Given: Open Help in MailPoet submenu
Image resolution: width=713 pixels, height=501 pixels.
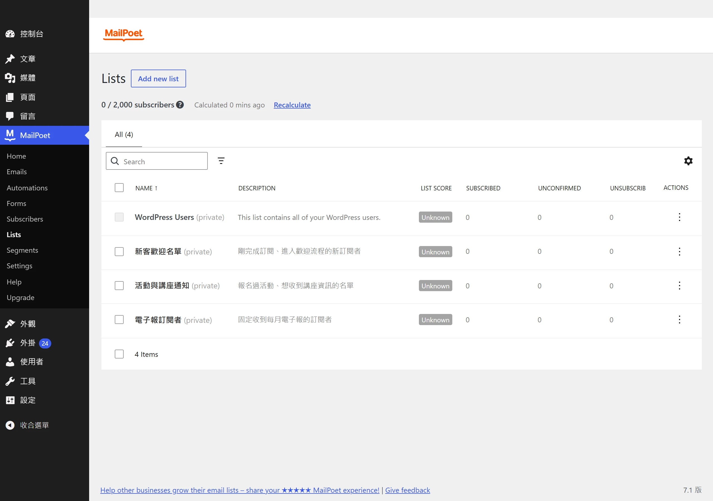Looking at the screenshot, I should coord(14,282).
